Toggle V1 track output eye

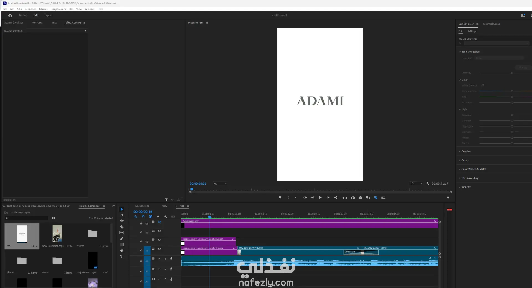click(x=160, y=249)
